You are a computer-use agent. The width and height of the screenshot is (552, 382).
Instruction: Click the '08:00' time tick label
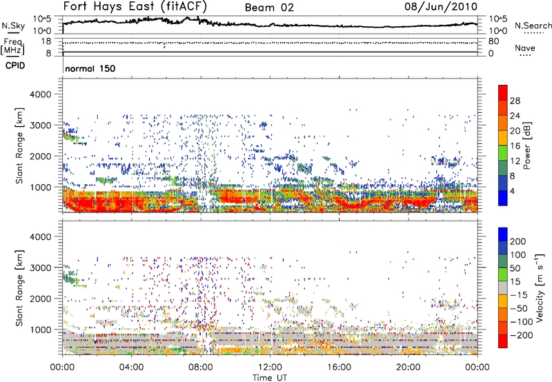pos(201,368)
